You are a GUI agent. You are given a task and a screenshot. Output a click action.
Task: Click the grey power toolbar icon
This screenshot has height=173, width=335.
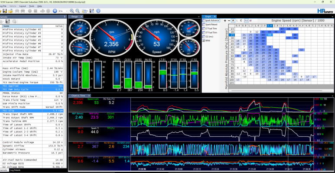(x=48, y=11)
